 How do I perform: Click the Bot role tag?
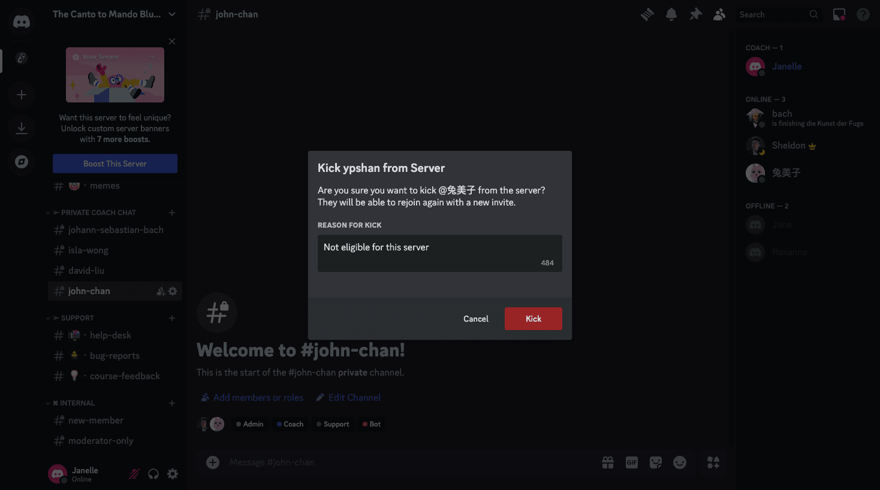(372, 424)
